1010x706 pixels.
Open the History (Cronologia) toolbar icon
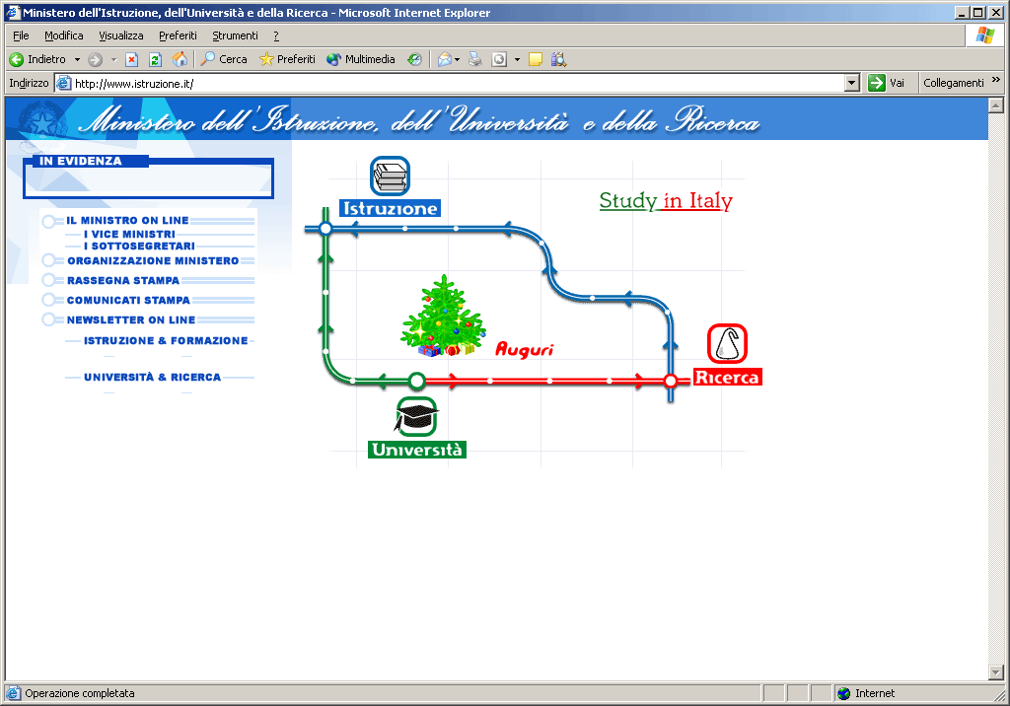415,59
